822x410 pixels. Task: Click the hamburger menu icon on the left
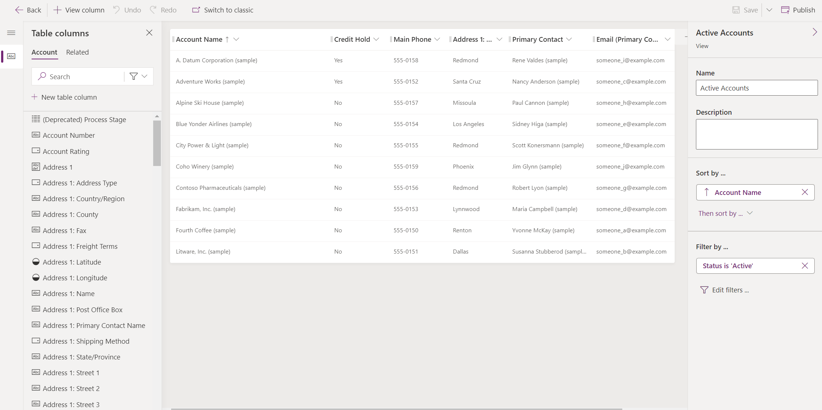point(11,33)
